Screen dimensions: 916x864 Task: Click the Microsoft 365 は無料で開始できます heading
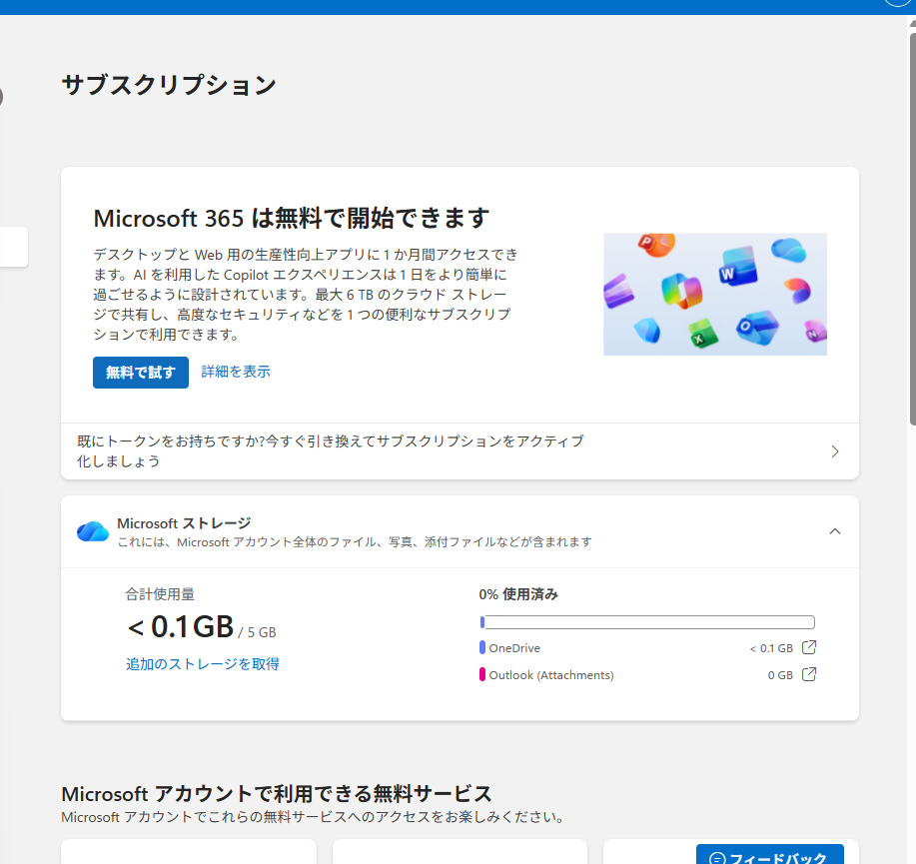coord(291,219)
